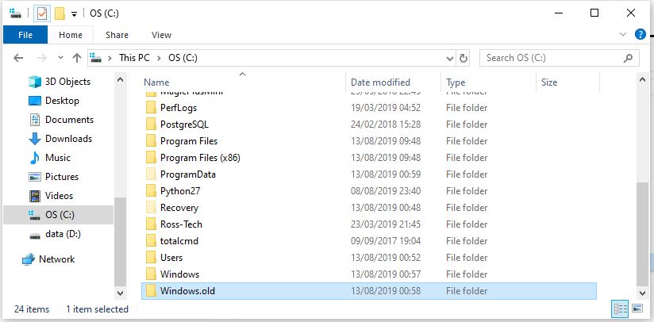Click the date 09/09/2017 19:04 for totalcmd
Screen dimensions: 654x322
click(386, 241)
